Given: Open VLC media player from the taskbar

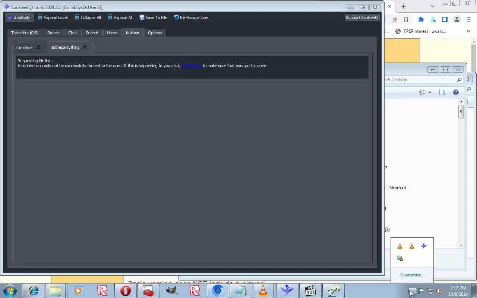Looking at the screenshot, I should tap(263, 291).
